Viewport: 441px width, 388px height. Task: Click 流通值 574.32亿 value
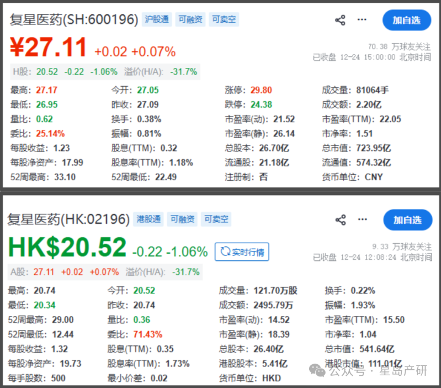coord(374,162)
